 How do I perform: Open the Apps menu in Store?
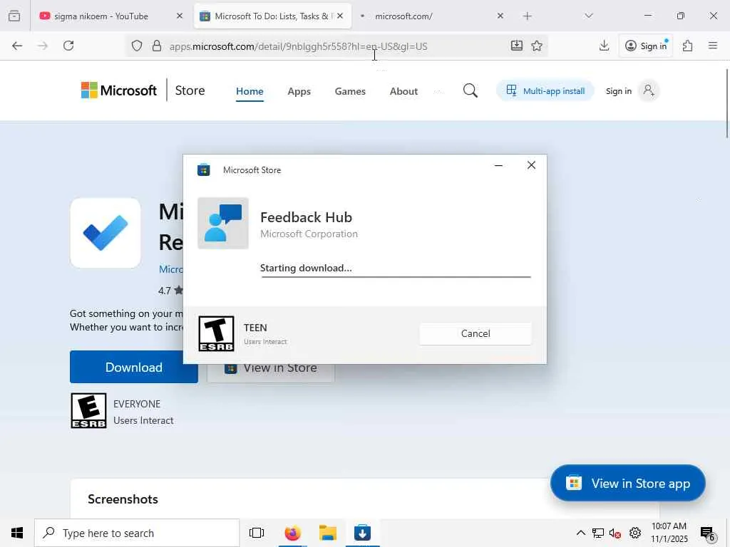click(299, 91)
